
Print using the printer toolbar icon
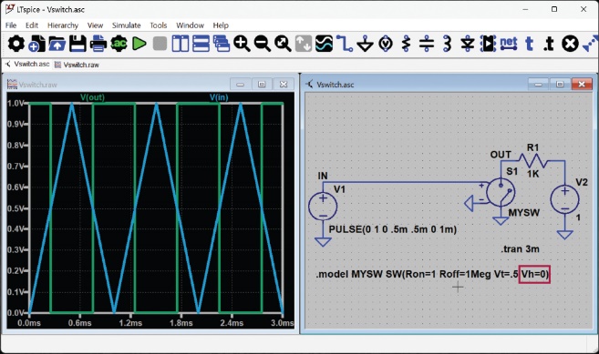(x=98, y=44)
